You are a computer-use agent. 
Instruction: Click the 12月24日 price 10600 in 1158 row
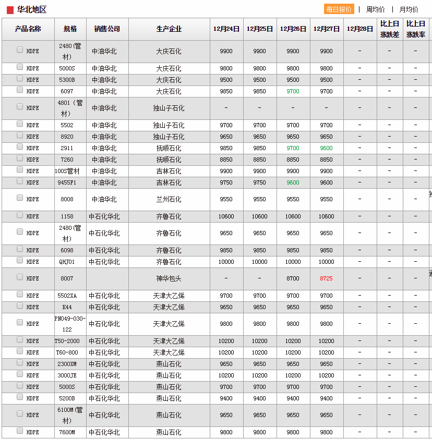[x=226, y=217]
